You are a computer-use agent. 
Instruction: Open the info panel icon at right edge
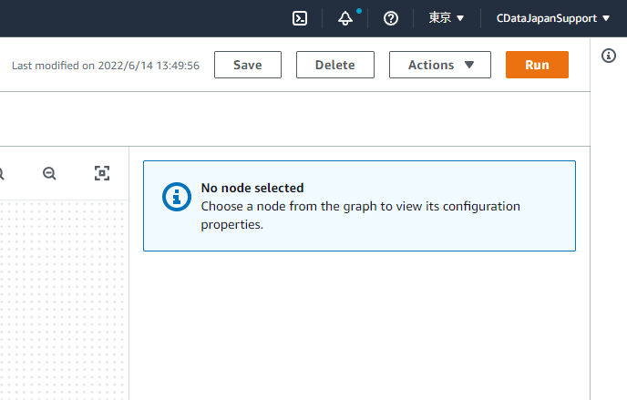(610, 56)
